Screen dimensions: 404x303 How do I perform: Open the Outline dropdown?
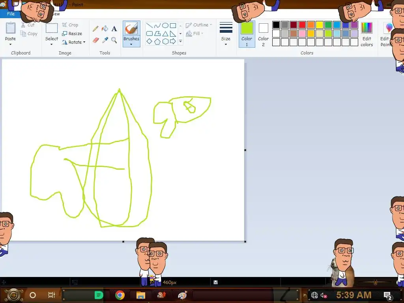199,25
